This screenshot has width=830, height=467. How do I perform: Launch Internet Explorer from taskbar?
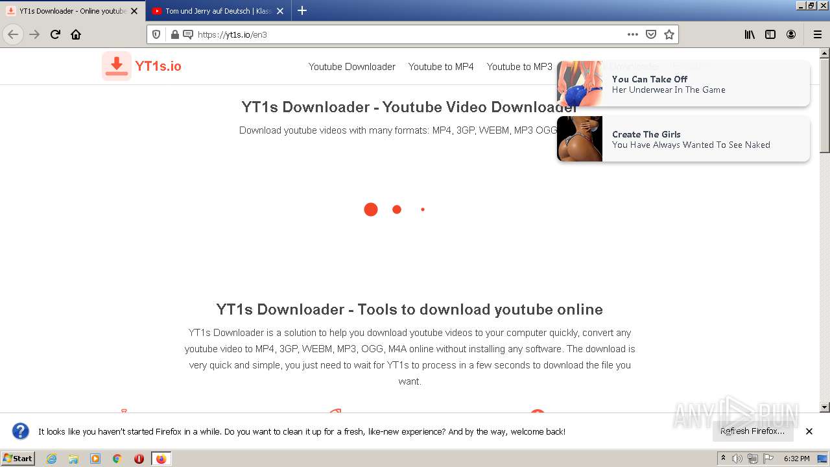(x=52, y=459)
